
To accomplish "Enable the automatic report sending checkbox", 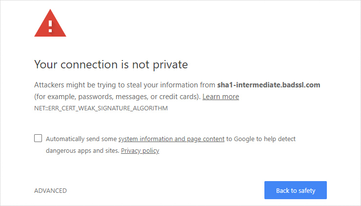I will point(38,138).
